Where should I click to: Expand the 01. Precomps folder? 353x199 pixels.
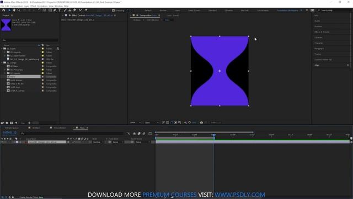pyautogui.click(x=5, y=70)
